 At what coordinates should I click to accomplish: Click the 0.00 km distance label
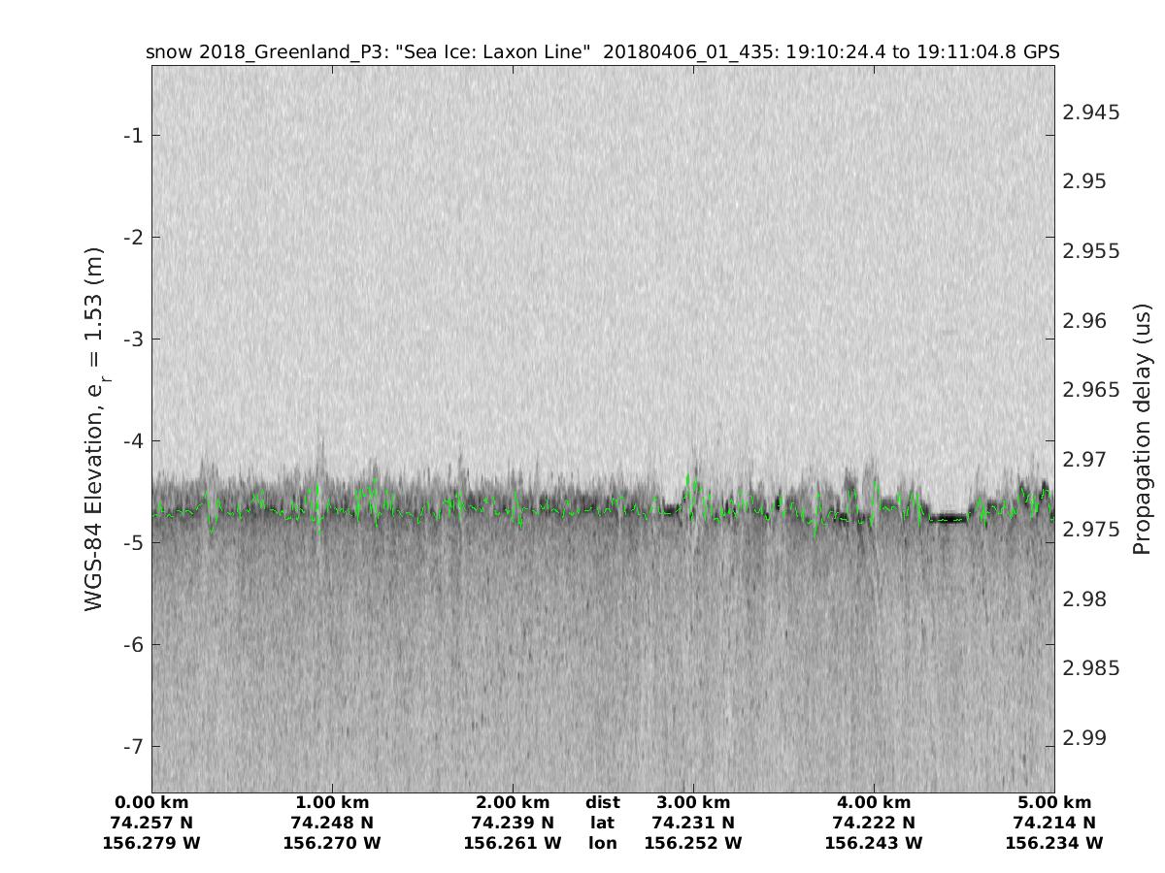click(151, 803)
